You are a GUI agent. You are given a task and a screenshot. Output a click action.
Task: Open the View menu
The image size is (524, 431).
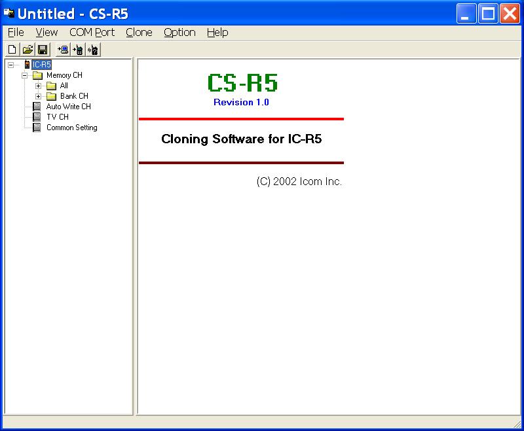(x=47, y=32)
